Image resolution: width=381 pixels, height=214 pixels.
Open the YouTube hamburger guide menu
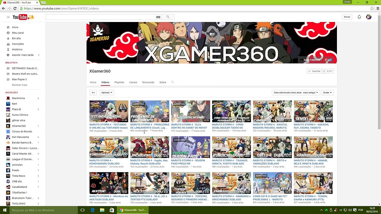8,17
